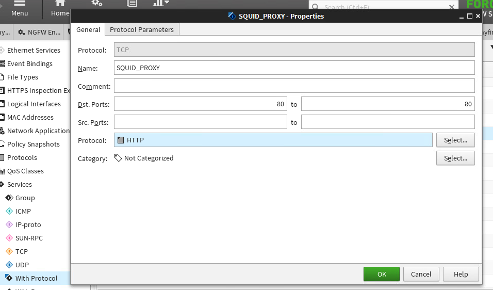This screenshot has height=290, width=493.
Task: Click the ICMP service diamond icon
Action: 9,212
